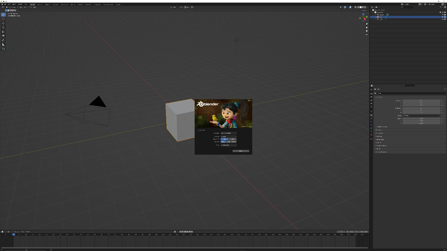Expand the Camera item in outliner

[x=375, y=15]
